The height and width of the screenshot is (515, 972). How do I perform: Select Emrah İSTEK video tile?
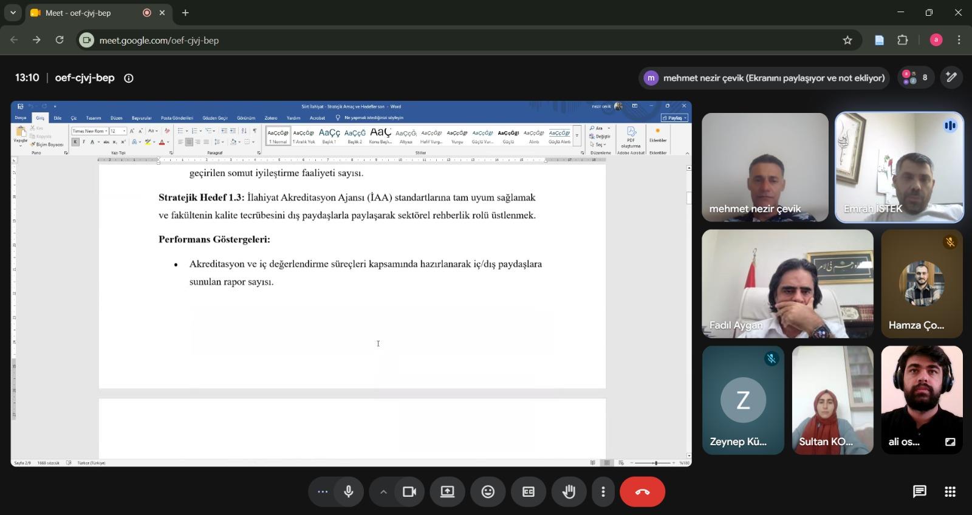[899, 167]
